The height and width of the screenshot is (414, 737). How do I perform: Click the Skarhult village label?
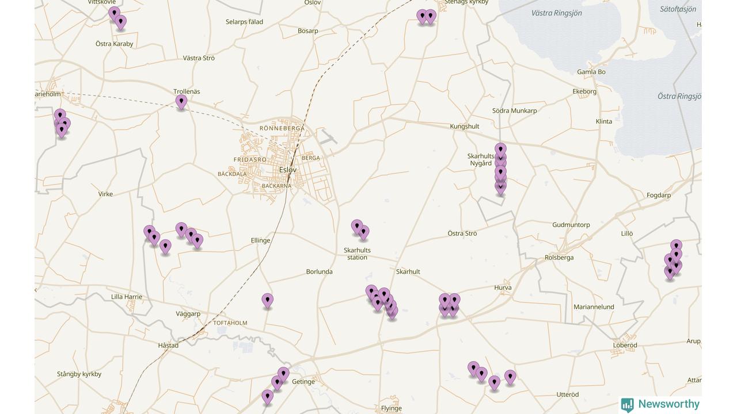(408, 271)
